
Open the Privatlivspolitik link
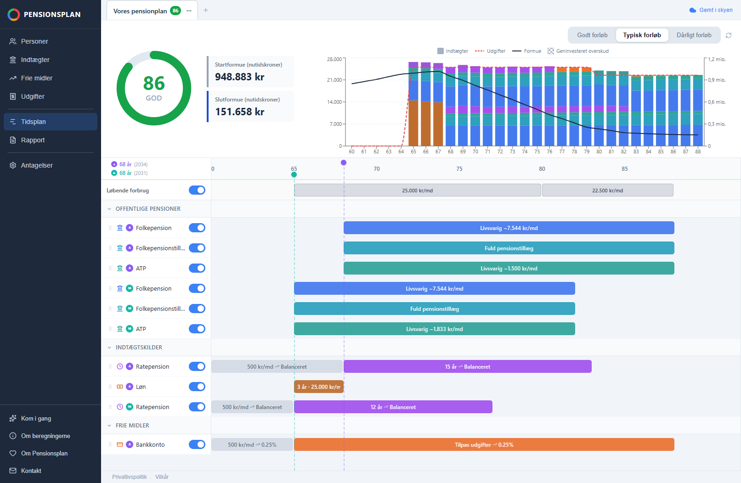[130, 477]
